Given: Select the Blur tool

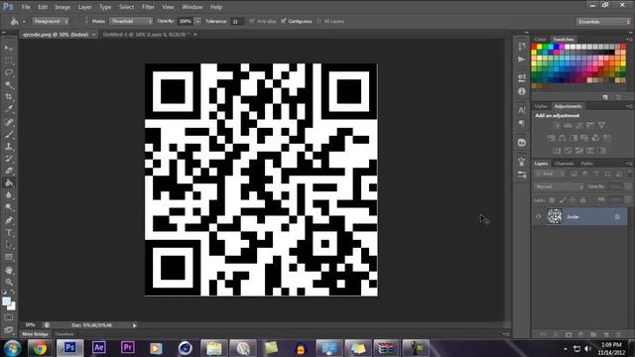Looking at the screenshot, I should (9, 195).
